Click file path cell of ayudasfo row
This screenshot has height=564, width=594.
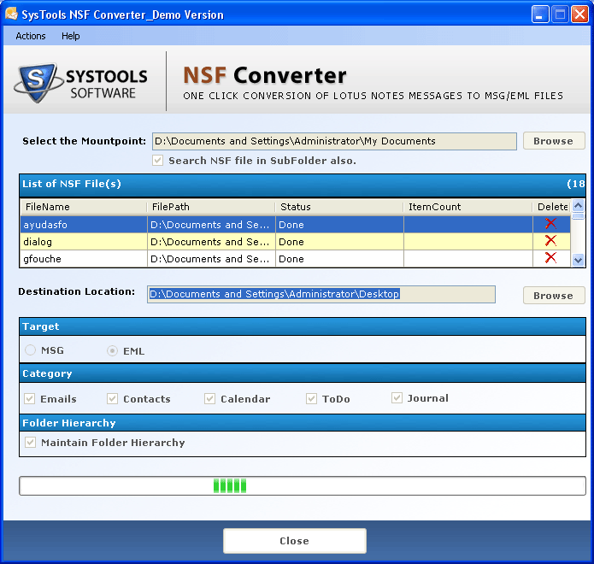tap(211, 225)
